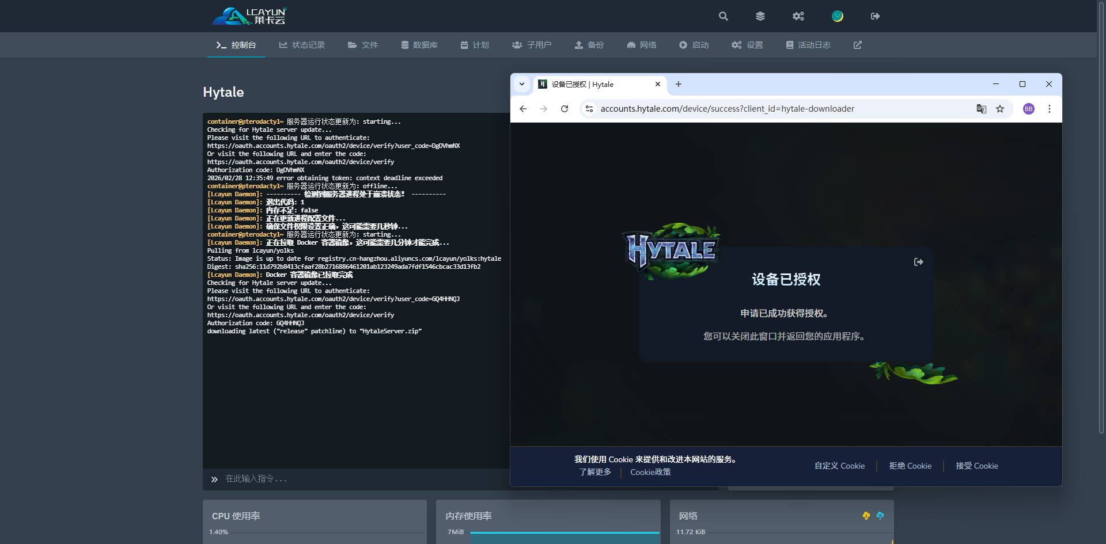Viewport: 1106px width, 544px height.
Task: Open the Chrome profile BB menu
Action: pyautogui.click(x=1028, y=109)
